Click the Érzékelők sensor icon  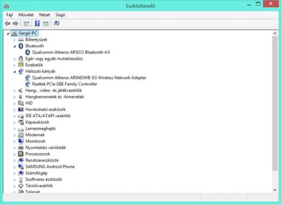click(21, 65)
